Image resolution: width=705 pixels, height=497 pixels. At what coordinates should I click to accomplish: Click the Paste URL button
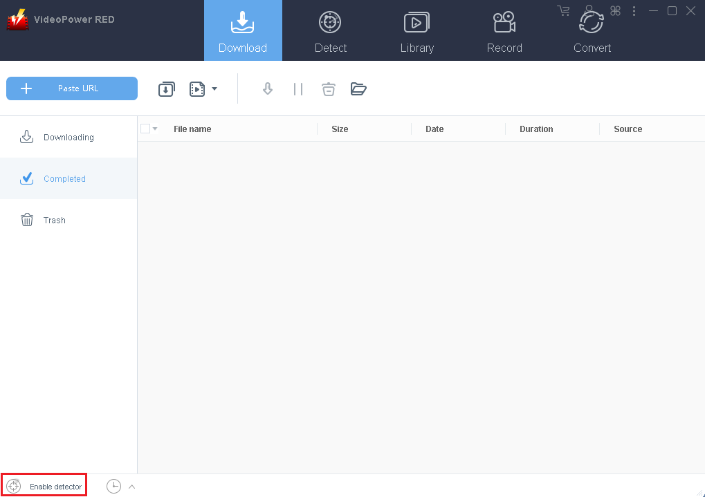coord(72,88)
